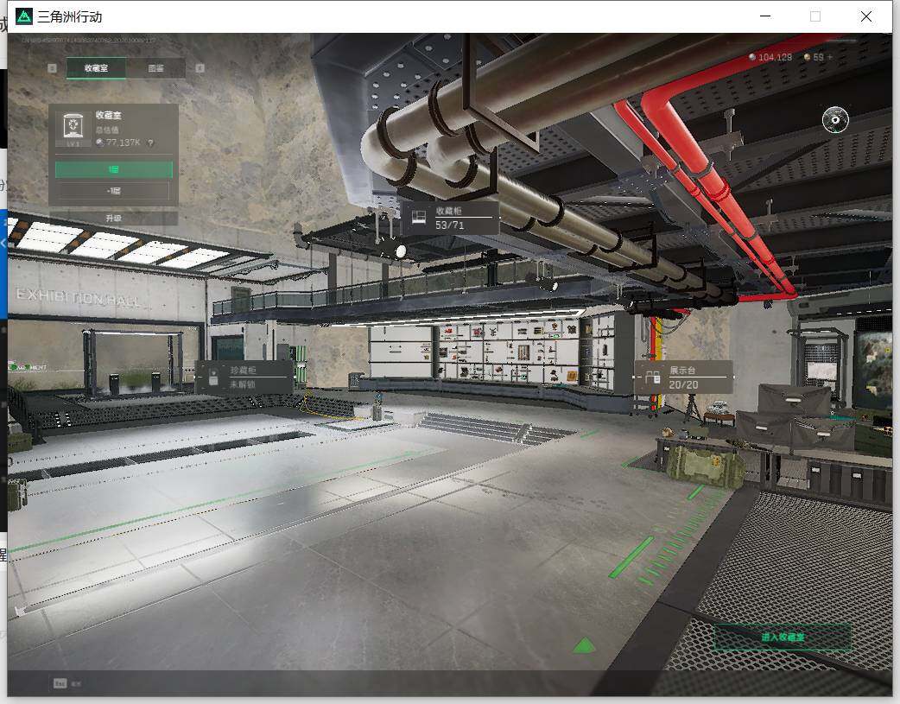Click the 升级 upgrade button
Viewport: 900px width, 704px height.
click(x=114, y=219)
